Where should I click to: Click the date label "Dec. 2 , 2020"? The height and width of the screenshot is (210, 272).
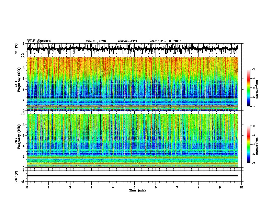tap(96, 41)
